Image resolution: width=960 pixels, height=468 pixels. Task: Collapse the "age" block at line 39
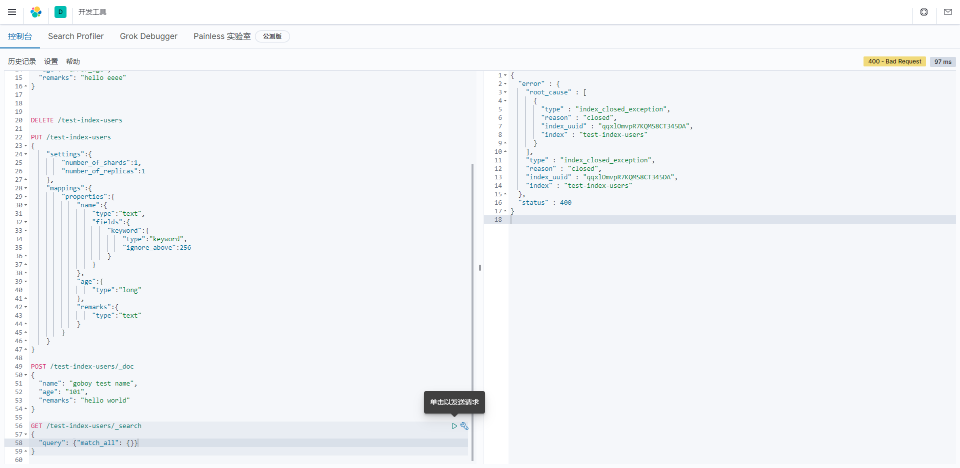(26, 282)
